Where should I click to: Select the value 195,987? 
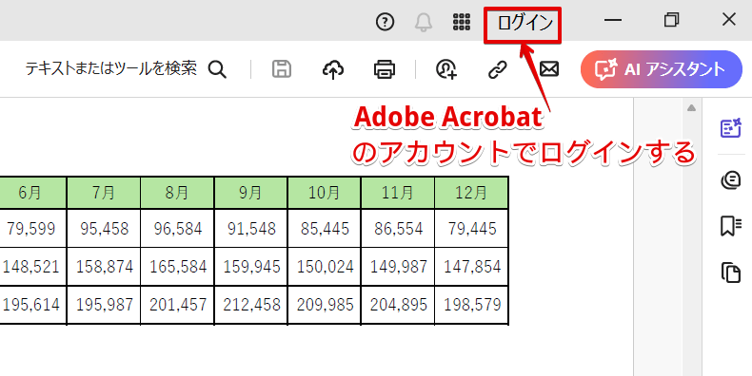click(x=105, y=304)
